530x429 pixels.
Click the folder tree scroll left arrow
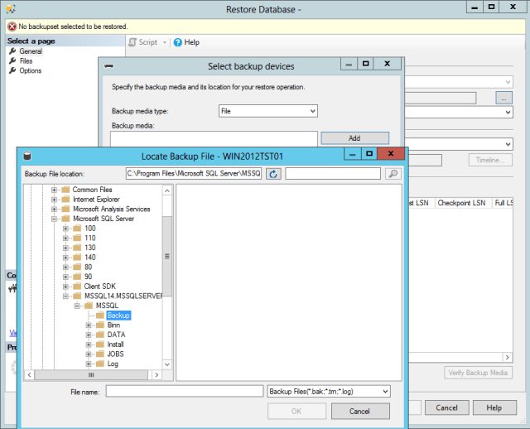tap(30, 374)
